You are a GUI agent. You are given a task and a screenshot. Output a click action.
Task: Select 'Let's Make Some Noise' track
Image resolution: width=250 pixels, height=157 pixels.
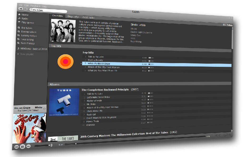[98, 97]
